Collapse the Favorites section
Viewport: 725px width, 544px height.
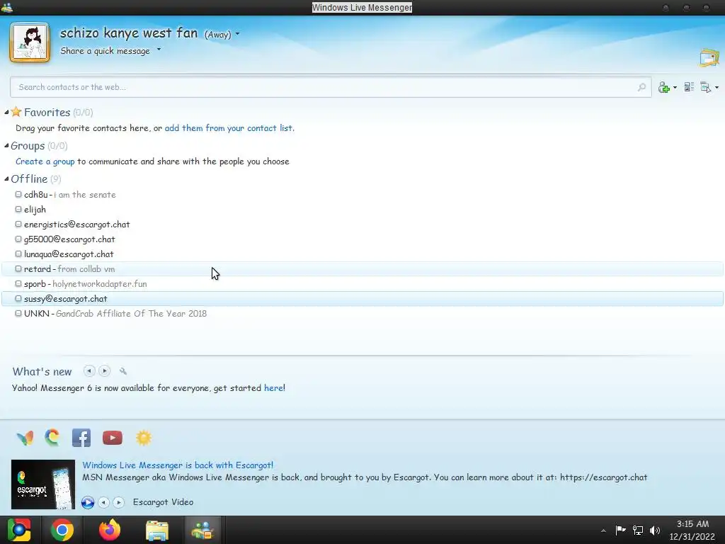(x=6, y=113)
